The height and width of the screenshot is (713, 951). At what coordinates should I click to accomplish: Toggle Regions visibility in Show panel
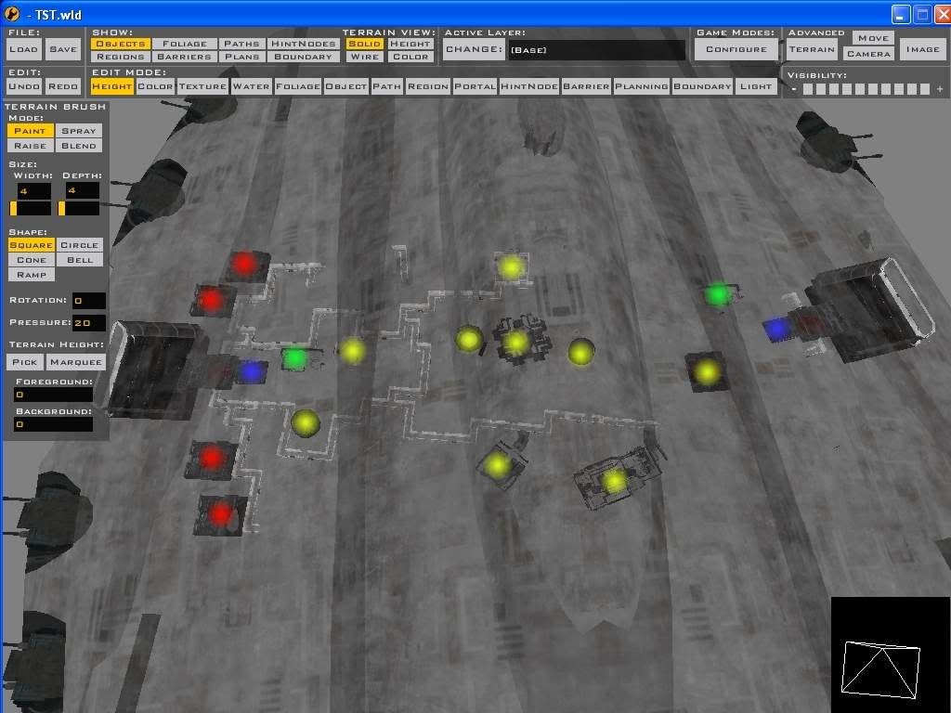pyautogui.click(x=121, y=57)
